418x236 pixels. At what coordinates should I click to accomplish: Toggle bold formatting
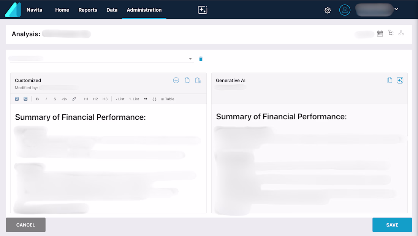(37, 99)
